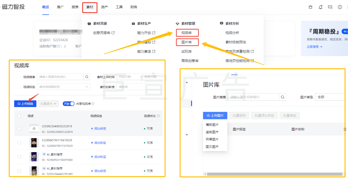Check the select-all checkbox in video table header
The width and height of the screenshot is (348, 178).
(19, 116)
